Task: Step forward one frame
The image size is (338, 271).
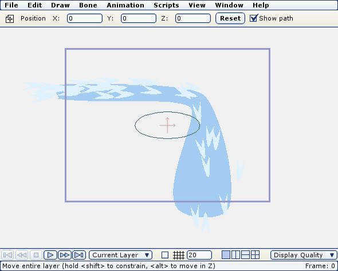Action: (x=65, y=255)
